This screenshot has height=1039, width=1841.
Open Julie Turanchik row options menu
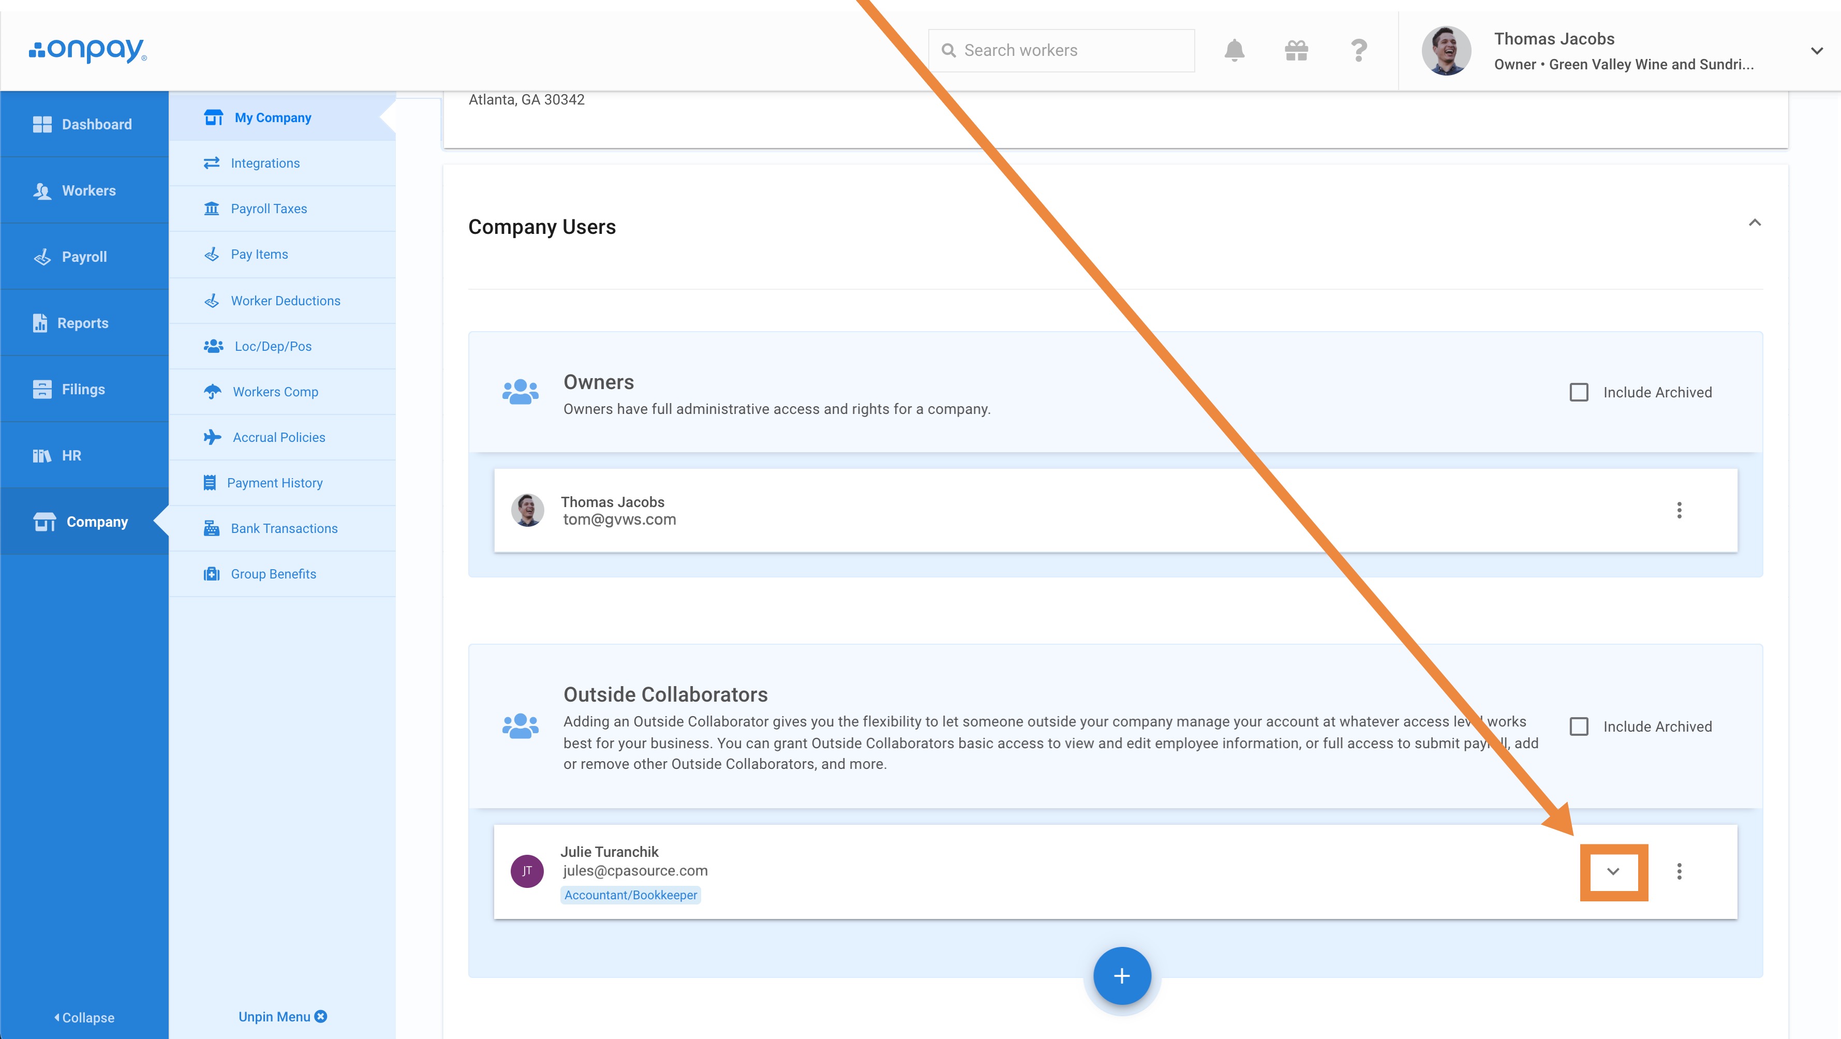[1679, 871]
